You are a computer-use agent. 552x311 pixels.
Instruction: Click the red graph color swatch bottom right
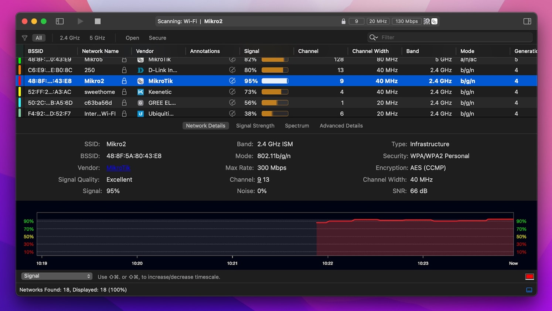click(x=530, y=276)
